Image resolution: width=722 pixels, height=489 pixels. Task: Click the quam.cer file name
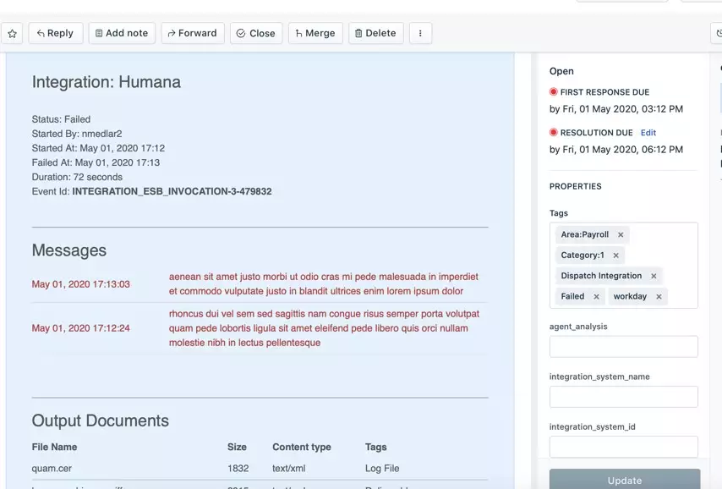[x=52, y=469]
